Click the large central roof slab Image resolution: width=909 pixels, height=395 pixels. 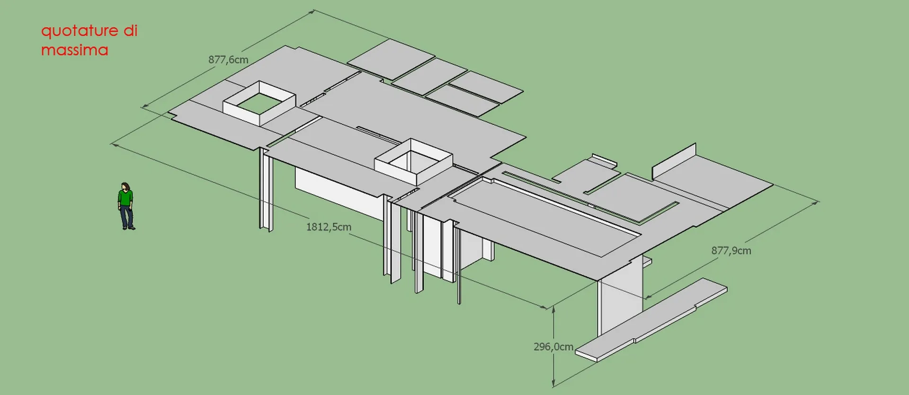tap(417, 114)
